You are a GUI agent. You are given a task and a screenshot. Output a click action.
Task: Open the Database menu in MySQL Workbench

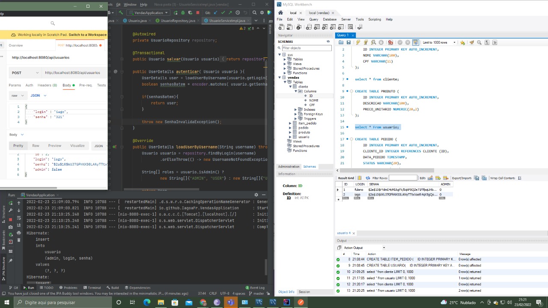pyautogui.click(x=329, y=19)
